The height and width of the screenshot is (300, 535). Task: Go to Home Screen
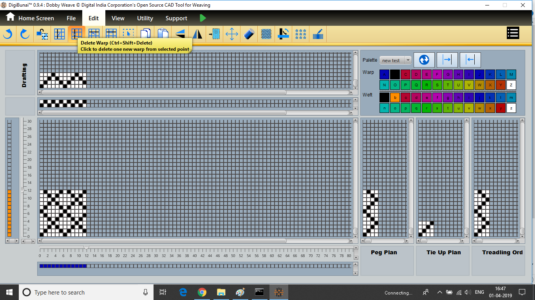30,18
